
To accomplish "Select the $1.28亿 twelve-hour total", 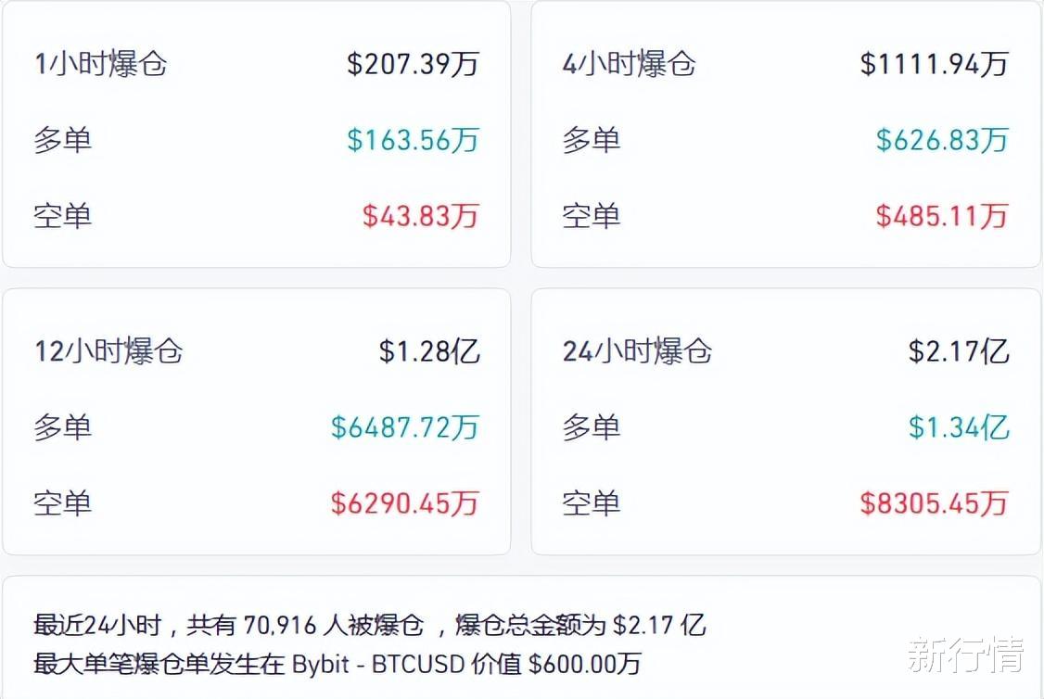I will pos(429,351).
